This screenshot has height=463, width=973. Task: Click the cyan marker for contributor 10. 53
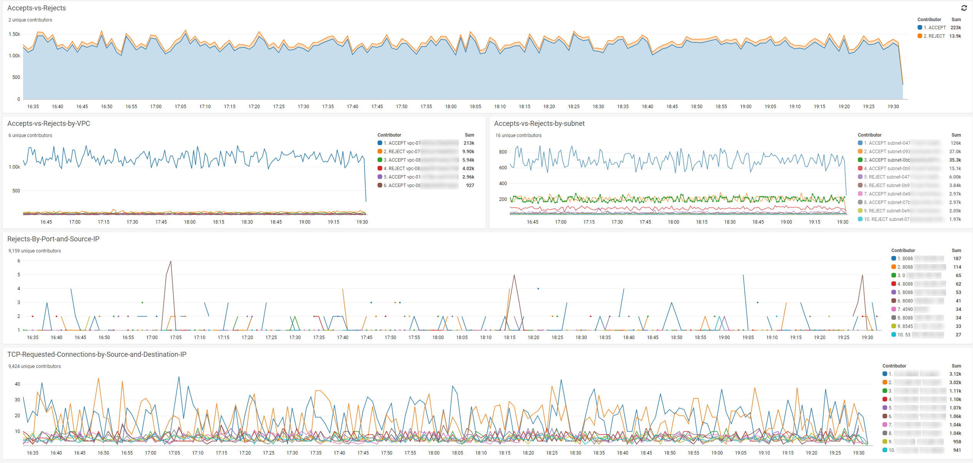(894, 334)
